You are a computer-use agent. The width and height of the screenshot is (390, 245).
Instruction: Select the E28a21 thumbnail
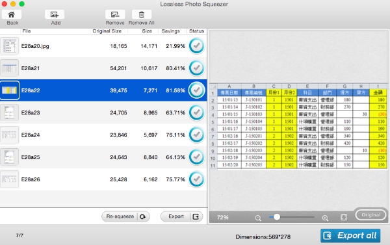pos(10,68)
